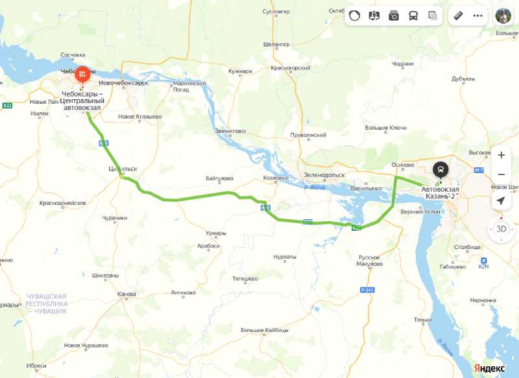Image resolution: width=519 pixels, height=378 pixels.
Task: Click the Яндекс logo link
Action: 490,368
